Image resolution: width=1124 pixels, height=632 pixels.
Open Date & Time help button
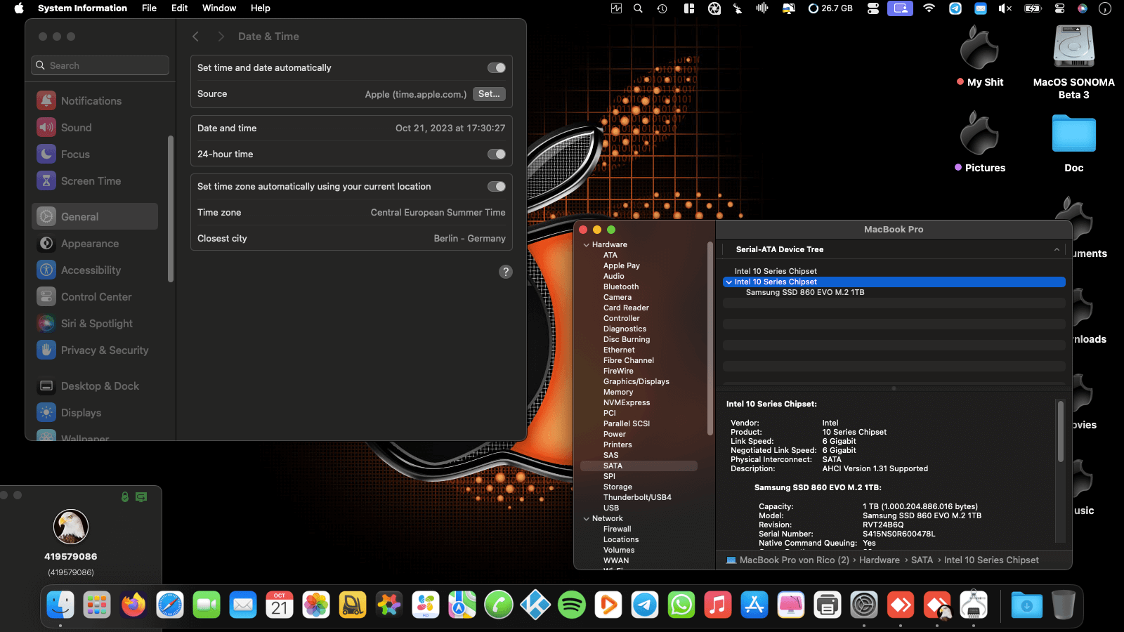tap(506, 272)
